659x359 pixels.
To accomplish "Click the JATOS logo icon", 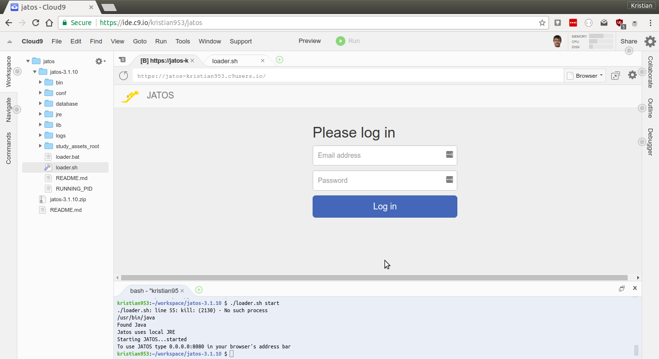I will pos(130,96).
